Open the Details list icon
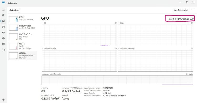 (x=3, y=44)
